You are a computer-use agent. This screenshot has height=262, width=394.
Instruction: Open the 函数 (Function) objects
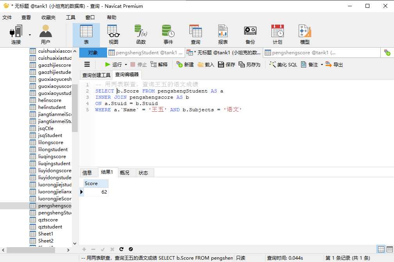[x=141, y=35]
